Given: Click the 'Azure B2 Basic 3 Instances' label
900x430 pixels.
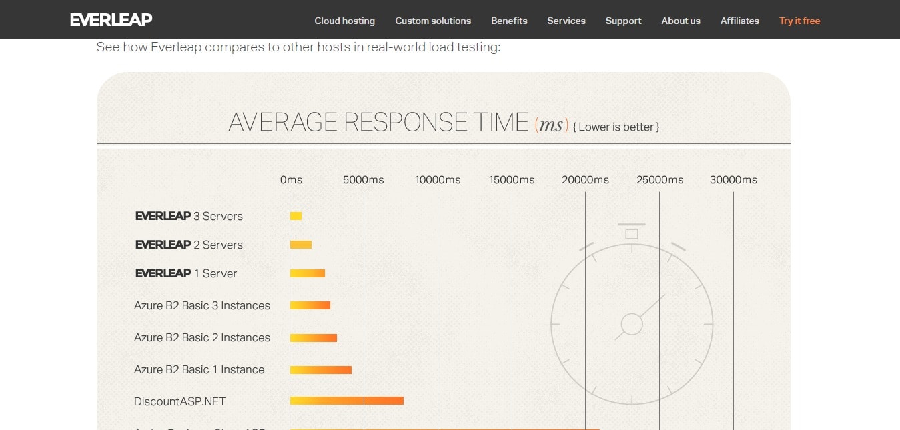Looking at the screenshot, I should tap(202, 305).
